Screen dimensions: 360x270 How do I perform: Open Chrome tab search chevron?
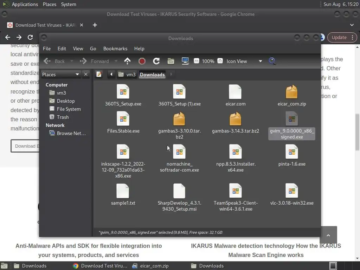point(352,25)
